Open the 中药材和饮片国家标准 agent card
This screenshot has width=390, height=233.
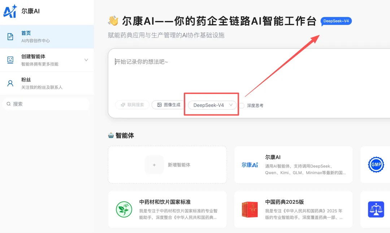click(168, 209)
